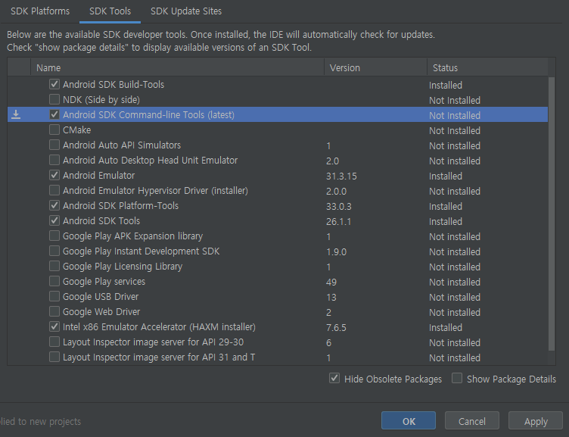Select the Android Emulator version 31.3.15 cell

(341, 176)
